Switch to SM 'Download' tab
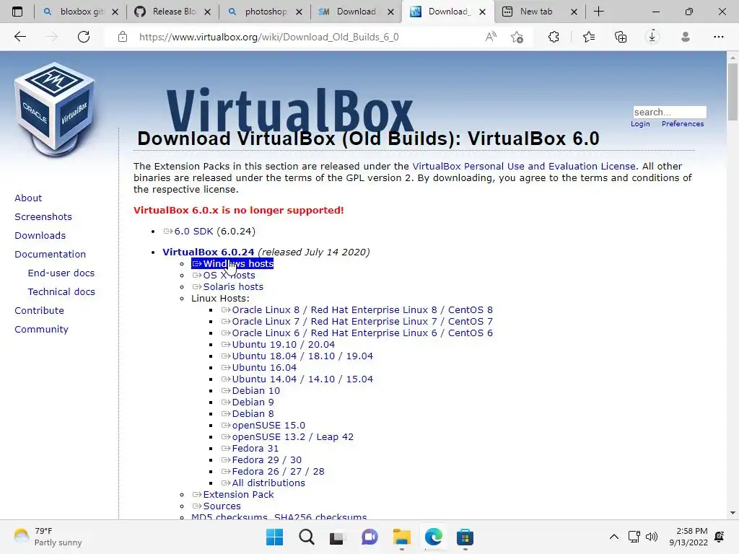 357,12
